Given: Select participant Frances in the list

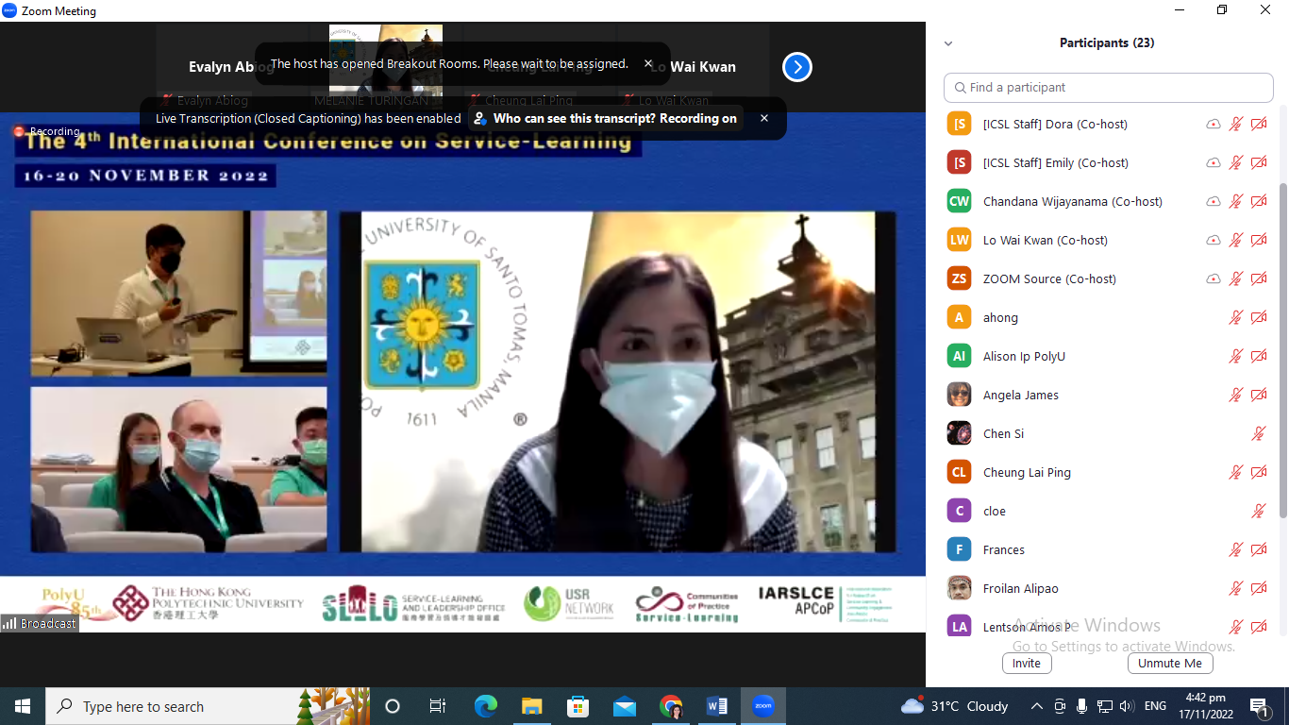Looking at the screenshot, I should click(1108, 549).
